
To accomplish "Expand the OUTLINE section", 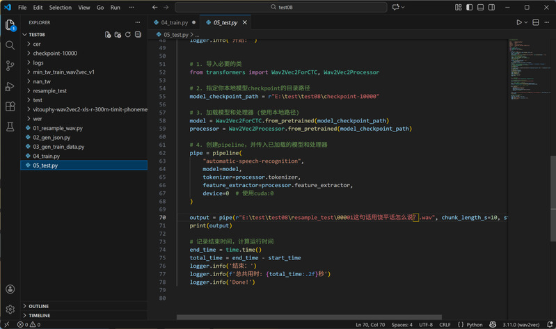I will point(38,306).
